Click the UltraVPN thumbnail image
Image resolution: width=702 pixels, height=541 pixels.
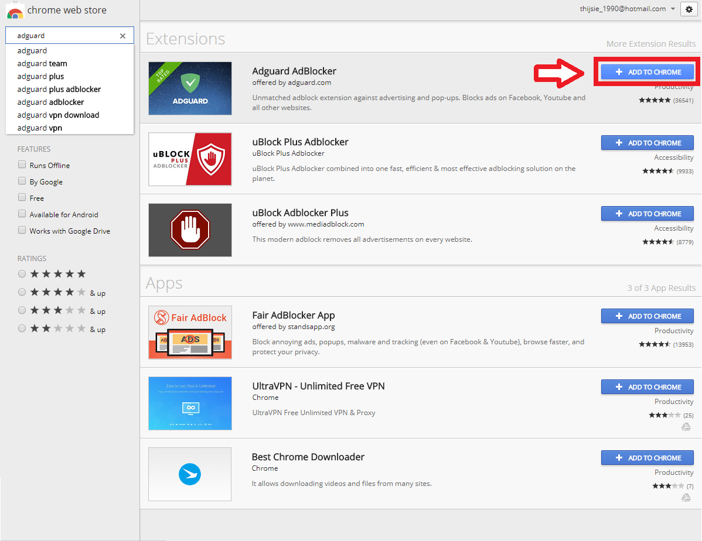(190, 403)
